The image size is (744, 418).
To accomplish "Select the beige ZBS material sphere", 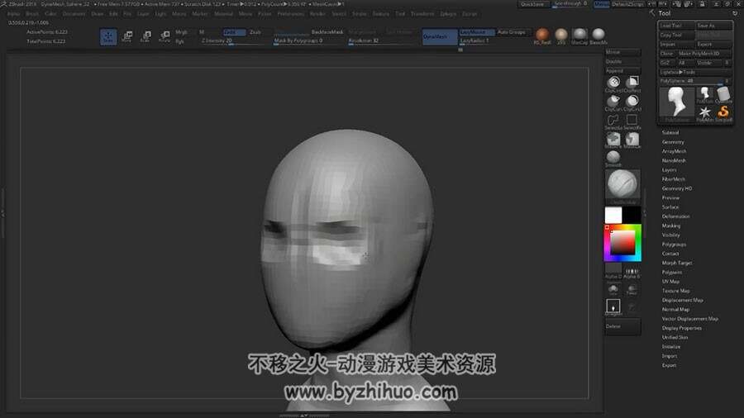I will pyautogui.click(x=560, y=35).
